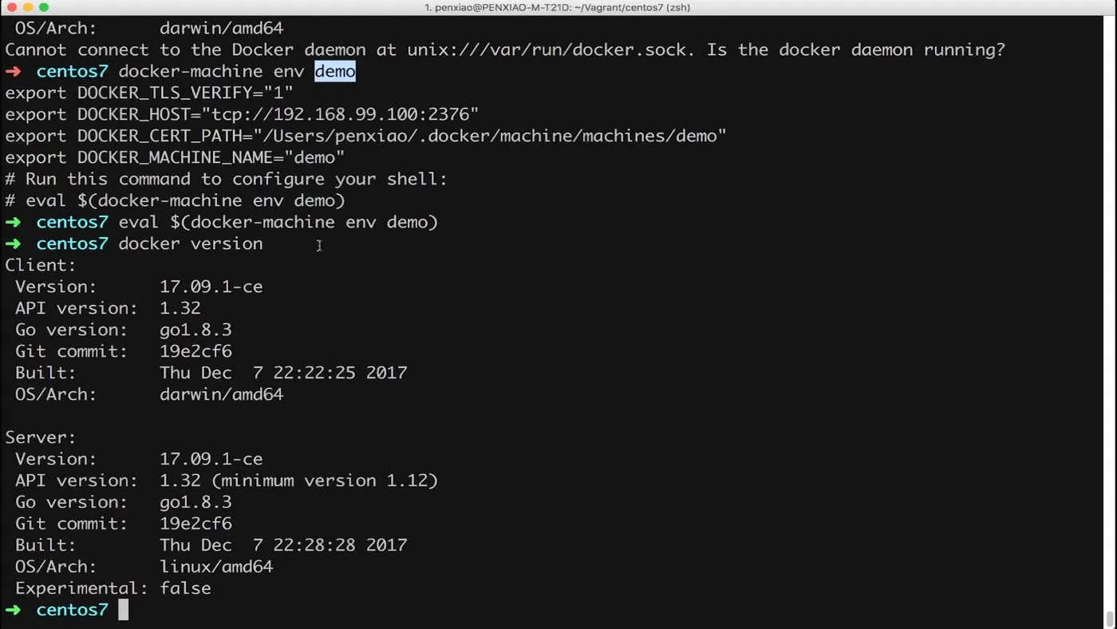
Task: Click the DOCKER_HOST tcp address value
Action: point(340,114)
